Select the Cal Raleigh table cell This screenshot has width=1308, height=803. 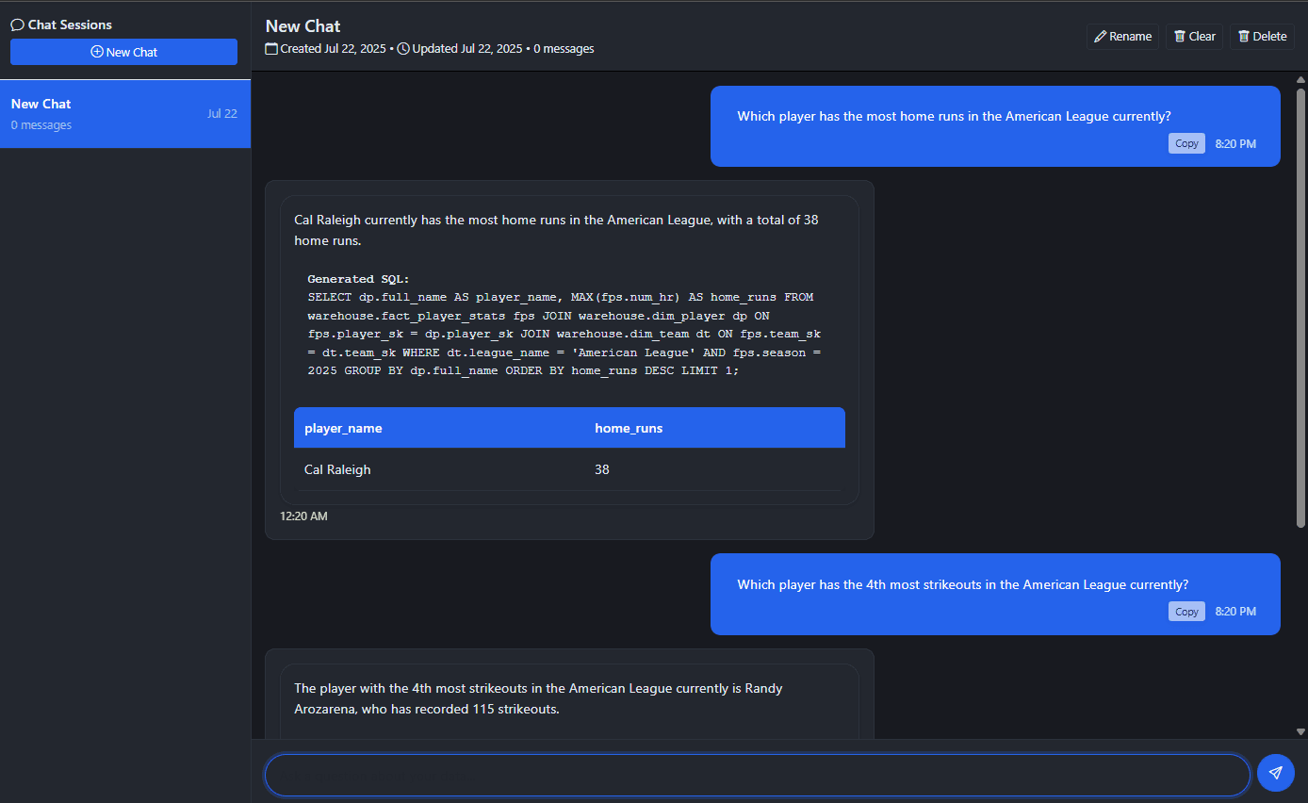(x=337, y=469)
